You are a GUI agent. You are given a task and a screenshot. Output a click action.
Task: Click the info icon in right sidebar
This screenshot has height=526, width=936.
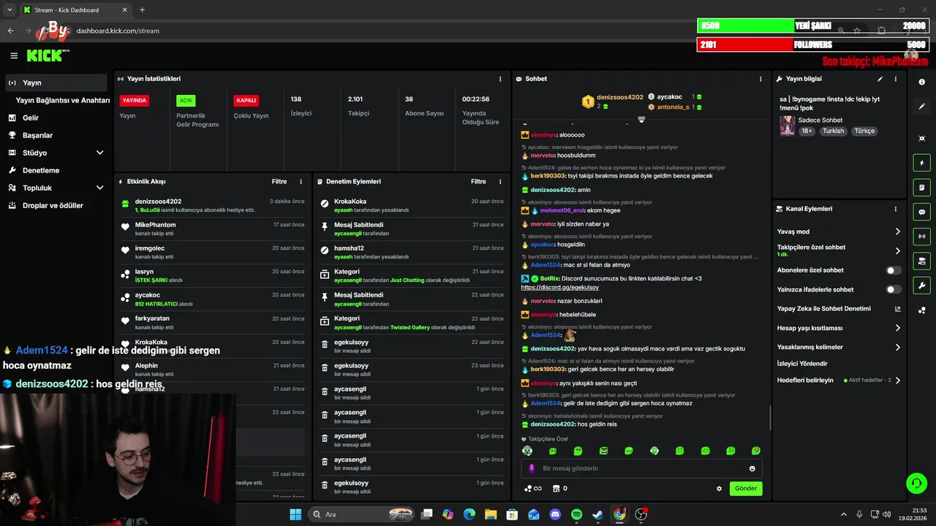pyautogui.click(x=921, y=82)
